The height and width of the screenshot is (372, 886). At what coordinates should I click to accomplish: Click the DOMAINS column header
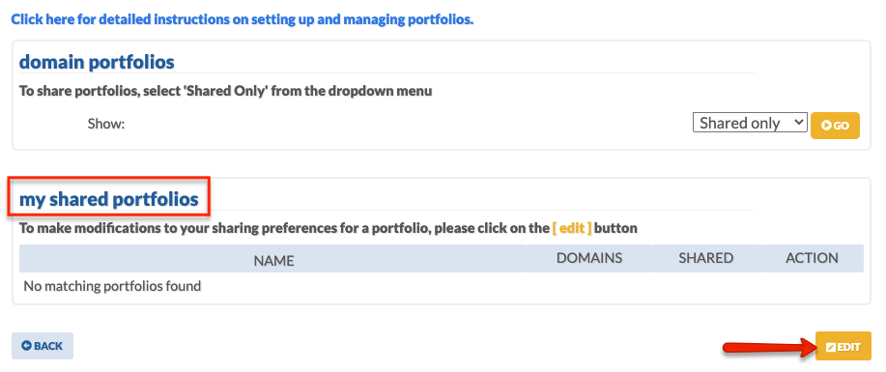[x=589, y=258]
